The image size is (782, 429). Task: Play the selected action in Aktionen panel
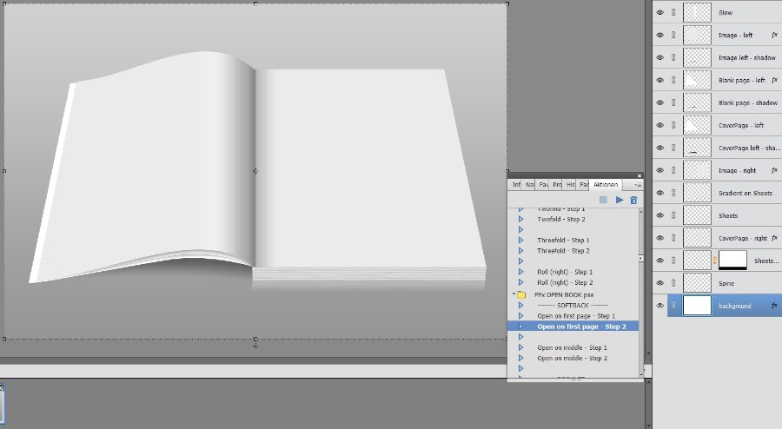(620, 200)
